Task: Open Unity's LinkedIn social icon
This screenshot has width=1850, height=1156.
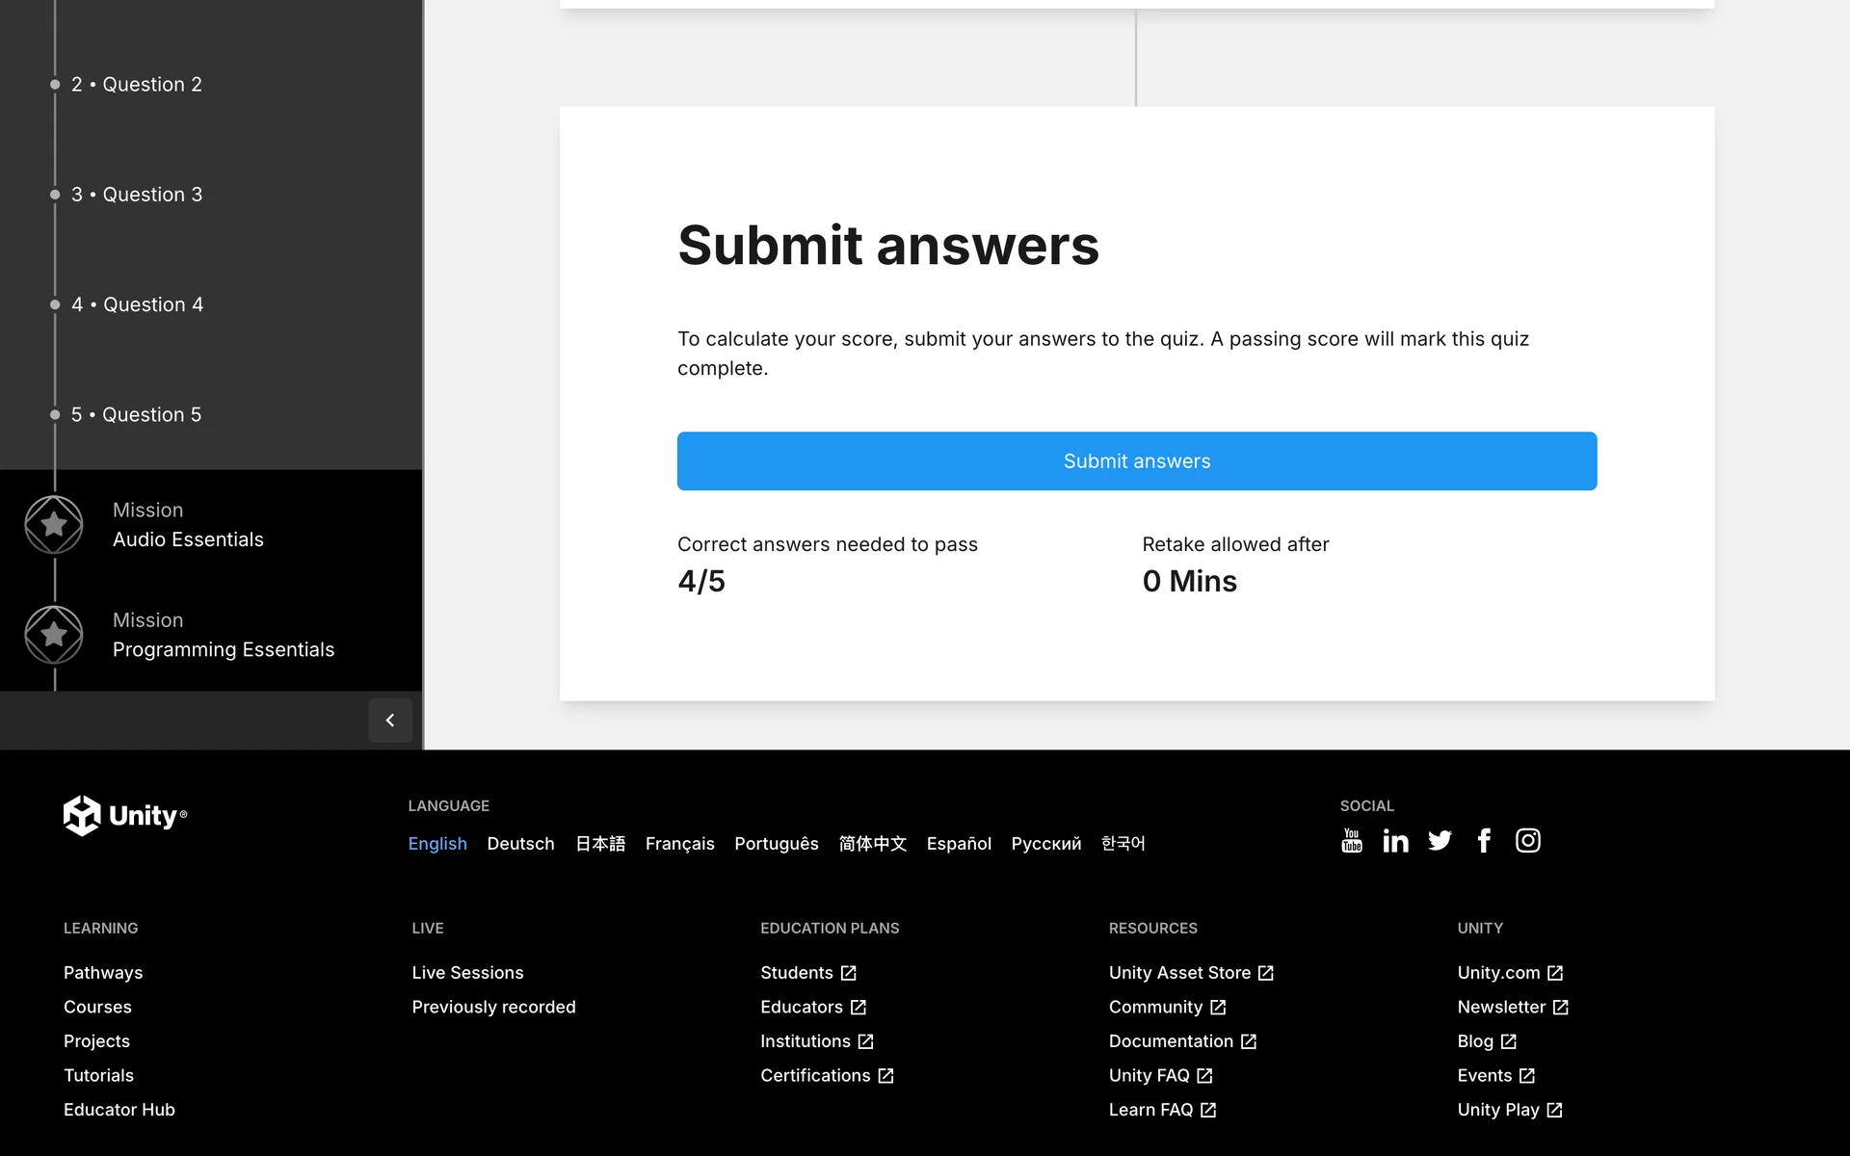Action: pyautogui.click(x=1395, y=841)
